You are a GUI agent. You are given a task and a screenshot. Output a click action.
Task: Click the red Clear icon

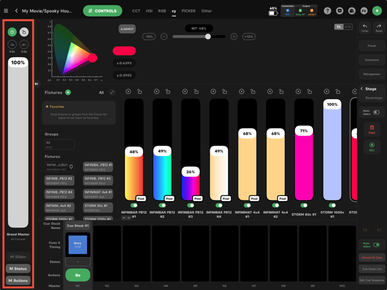[x=372, y=129]
